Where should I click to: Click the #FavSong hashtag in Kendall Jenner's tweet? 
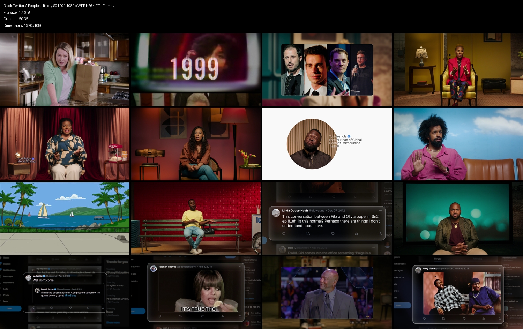tap(70, 296)
